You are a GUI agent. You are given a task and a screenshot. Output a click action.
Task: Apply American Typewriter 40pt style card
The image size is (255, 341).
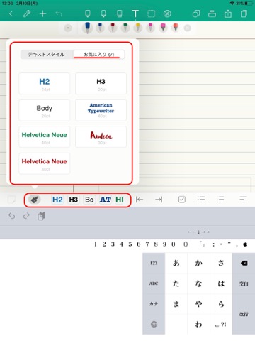[x=101, y=110]
